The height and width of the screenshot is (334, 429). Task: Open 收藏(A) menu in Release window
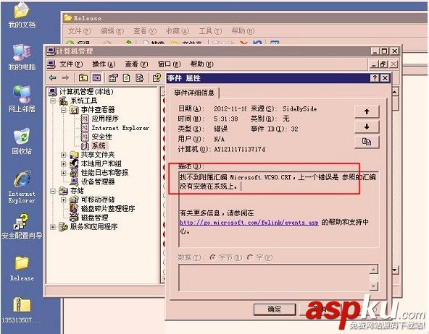point(178,31)
